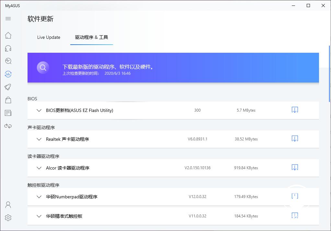Open Customer Support headset icon
331x231 pixels.
click(8, 48)
